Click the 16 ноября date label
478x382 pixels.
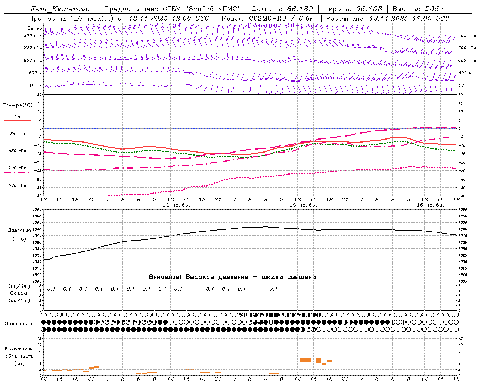pyautogui.click(x=431, y=205)
